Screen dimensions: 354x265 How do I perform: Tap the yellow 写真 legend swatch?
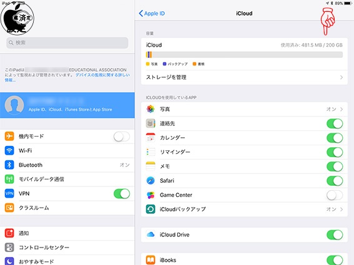point(147,64)
